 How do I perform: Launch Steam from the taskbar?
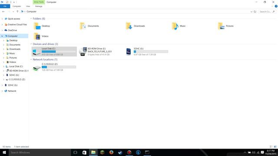click(120, 152)
